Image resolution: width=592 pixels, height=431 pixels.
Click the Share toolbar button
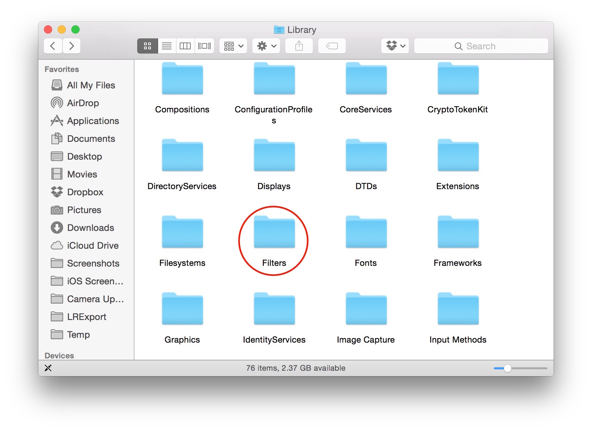(299, 46)
